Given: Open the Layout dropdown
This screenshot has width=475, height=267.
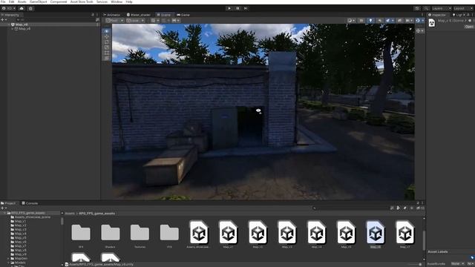Looking at the screenshot, I should pos(463,8).
